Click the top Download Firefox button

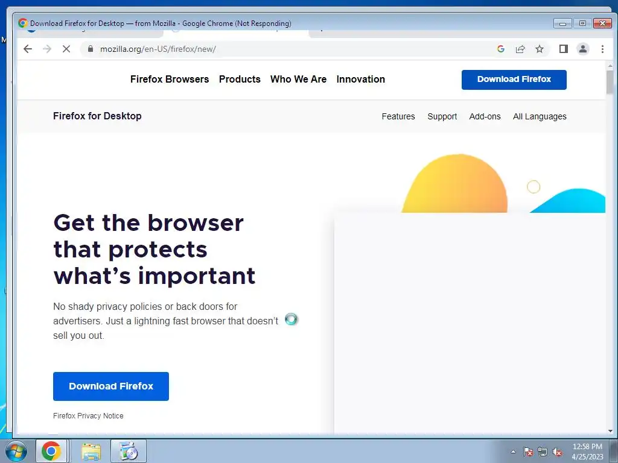click(x=514, y=80)
